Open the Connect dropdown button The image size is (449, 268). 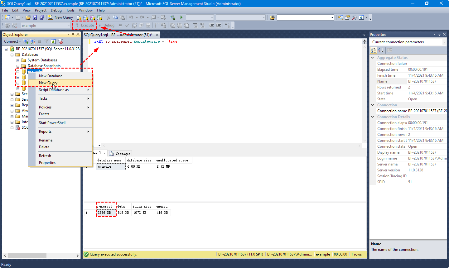click(12, 41)
